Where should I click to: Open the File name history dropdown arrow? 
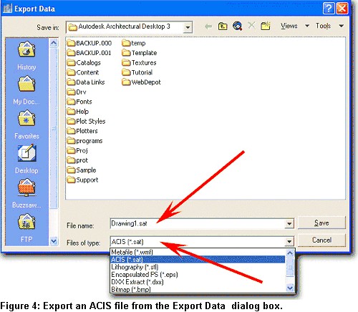pyautogui.click(x=289, y=224)
